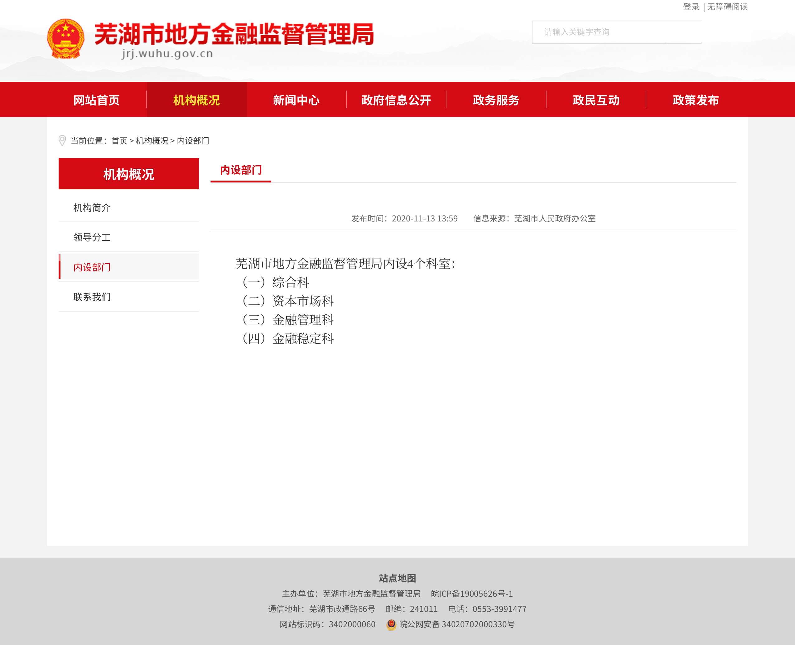The width and height of the screenshot is (795, 645).
Task: Select 内设部门 in the sidebar
Action: (128, 267)
